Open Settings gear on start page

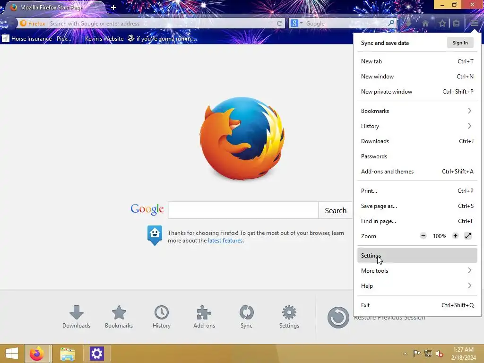pyautogui.click(x=289, y=317)
